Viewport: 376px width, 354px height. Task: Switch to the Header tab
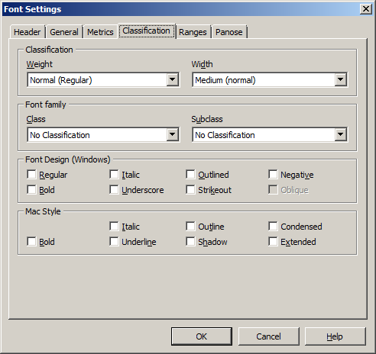tap(28, 32)
